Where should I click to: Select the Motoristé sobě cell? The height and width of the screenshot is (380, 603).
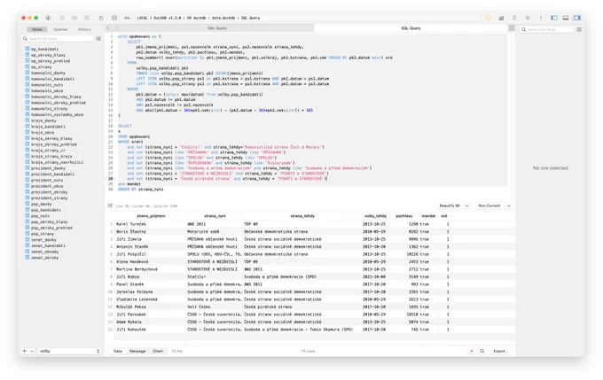tap(215, 232)
